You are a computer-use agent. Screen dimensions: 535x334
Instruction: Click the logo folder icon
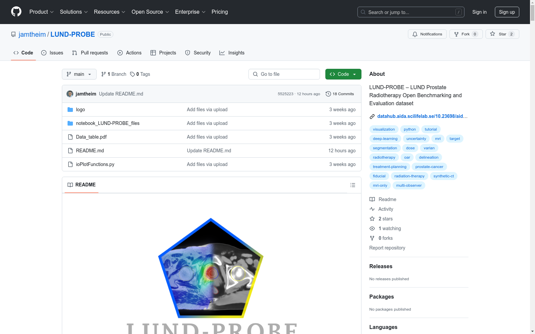coord(70,109)
